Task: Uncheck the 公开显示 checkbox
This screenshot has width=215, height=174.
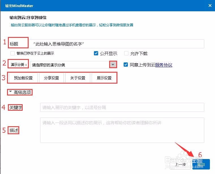Action: [x=96, y=53]
